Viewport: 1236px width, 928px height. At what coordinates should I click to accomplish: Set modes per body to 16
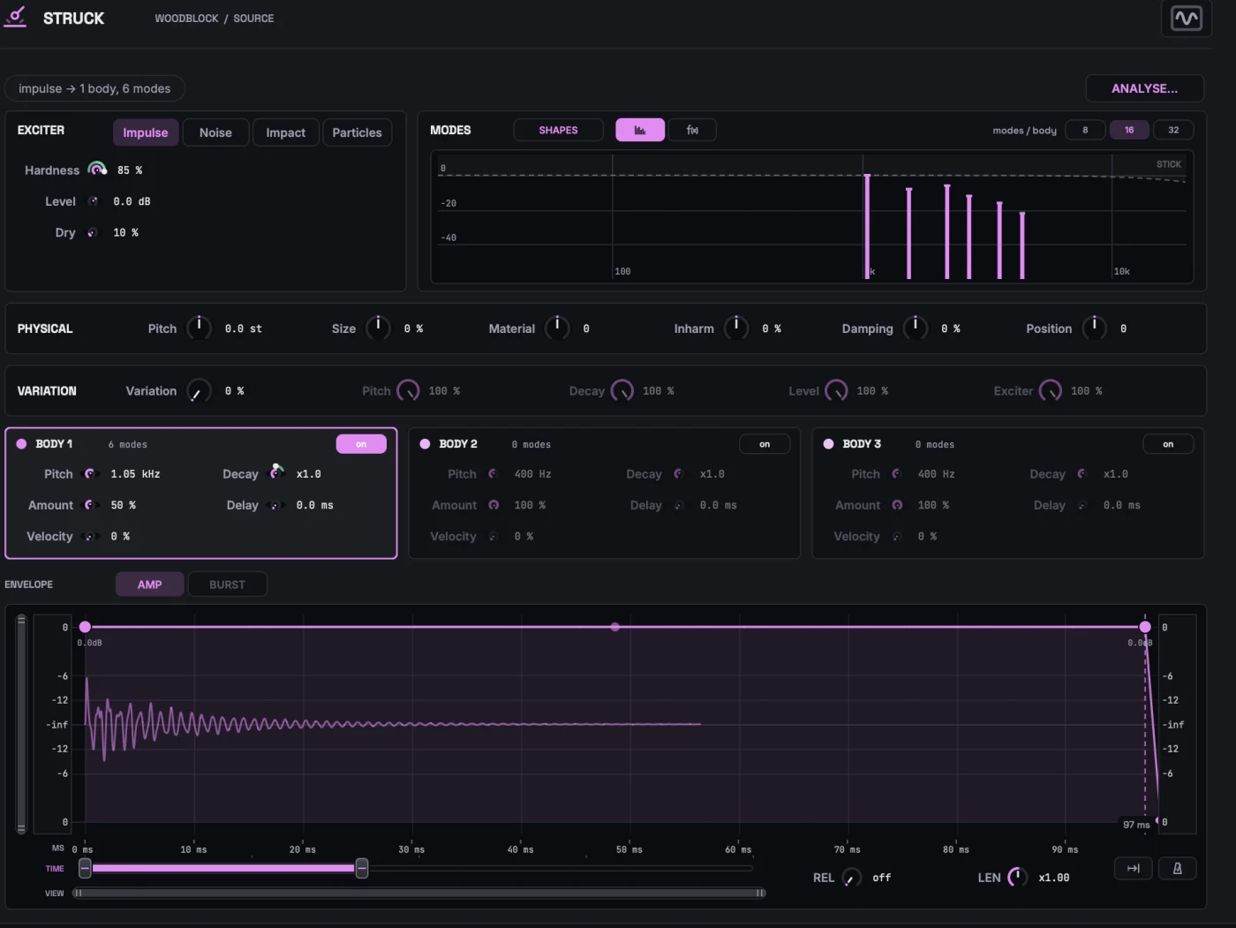1129,130
